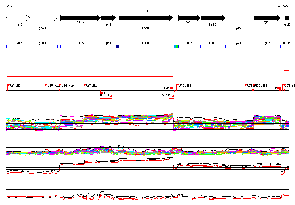Click the blue outlined hprT box
The height and width of the screenshot is (205, 295).
click(x=108, y=46)
